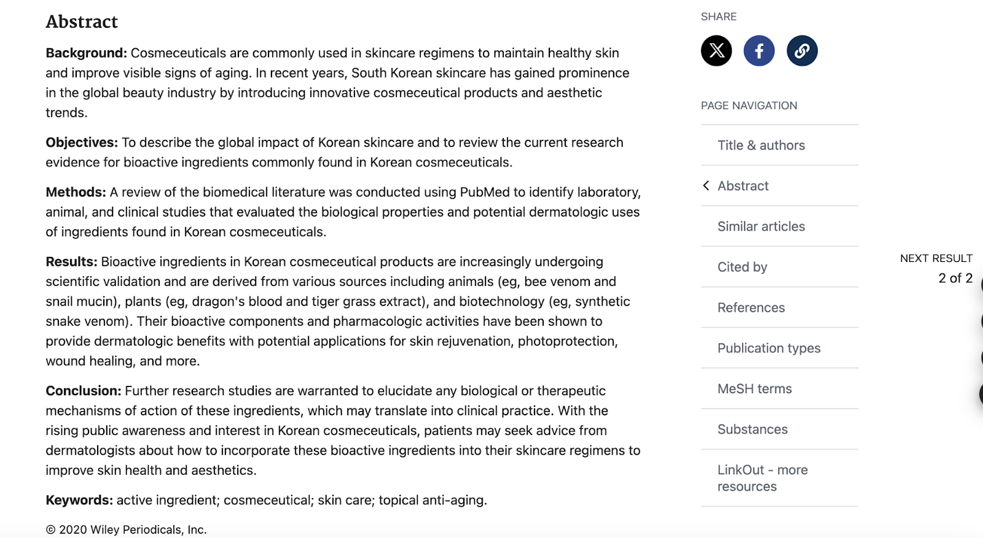
Task: Share article on Facebook
Action: (x=759, y=50)
